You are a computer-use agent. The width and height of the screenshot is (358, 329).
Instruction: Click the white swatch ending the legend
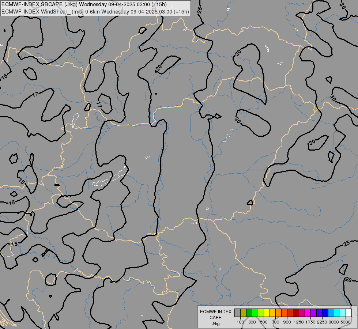[x=348, y=313]
